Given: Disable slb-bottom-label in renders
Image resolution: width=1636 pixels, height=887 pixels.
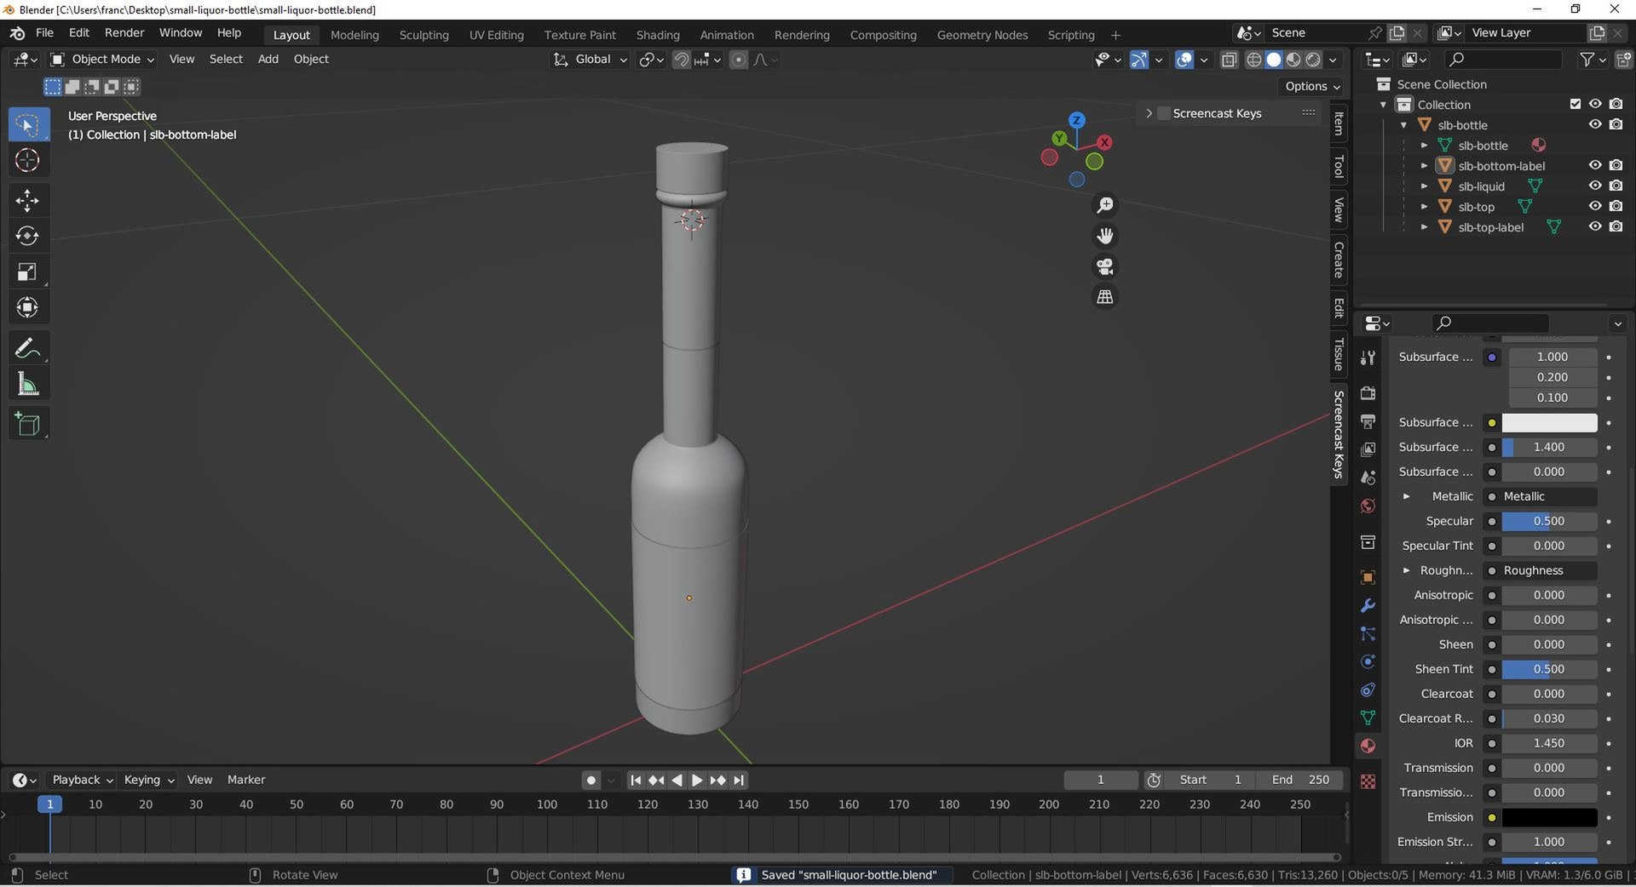Looking at the screenshot, I should (x=1616, y=165).
